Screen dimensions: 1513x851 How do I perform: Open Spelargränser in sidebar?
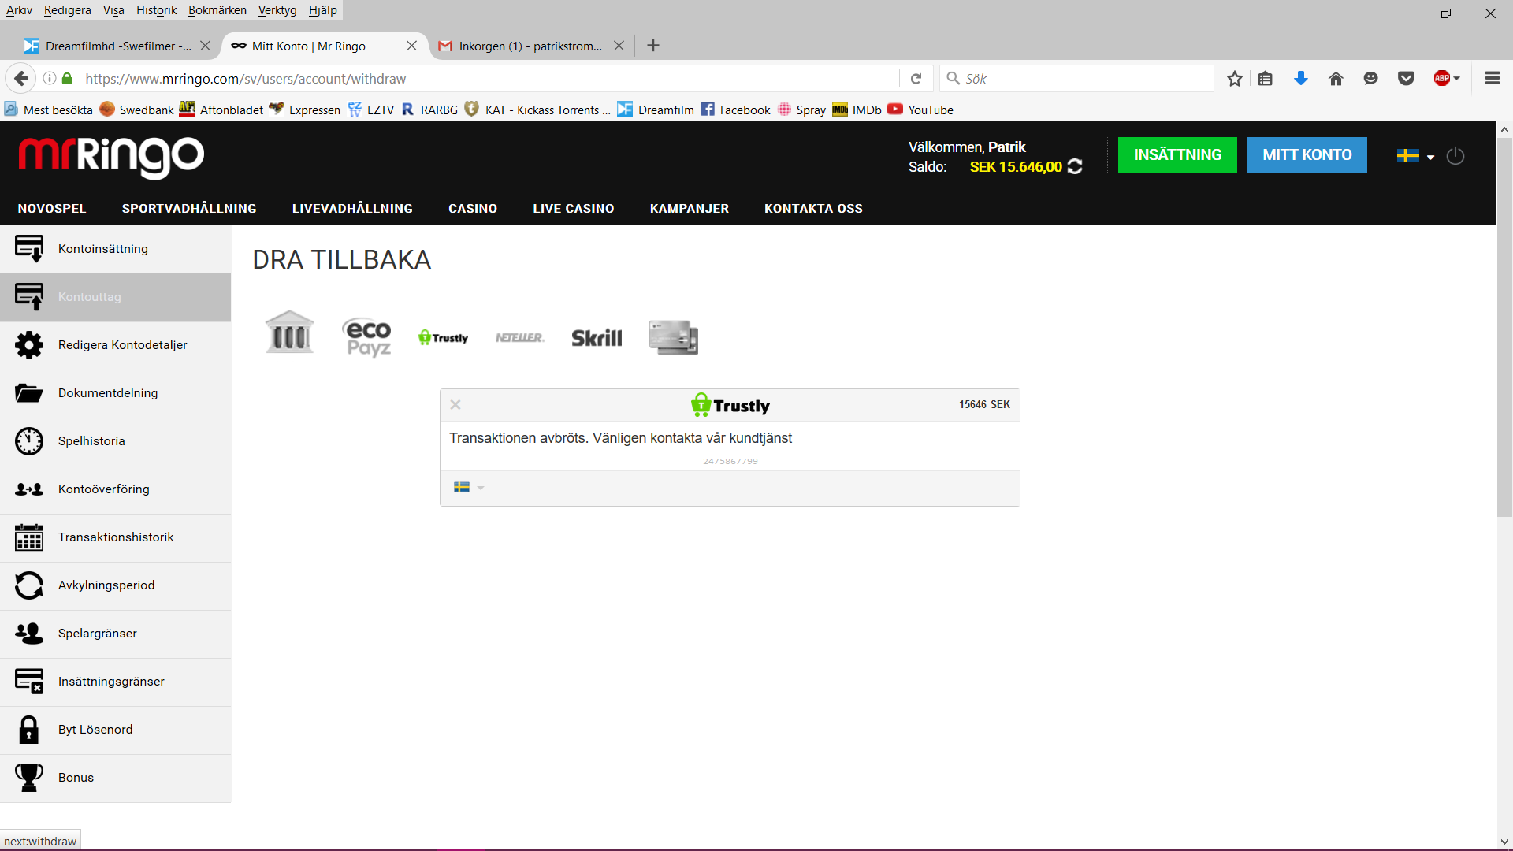click(116, 634)
